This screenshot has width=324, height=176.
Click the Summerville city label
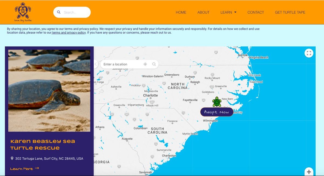tap(164, 150)
